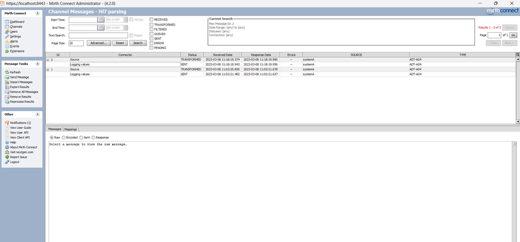The image size is (520, 242).
Task: Click the Start Time spinner arrows
Action: pyautogui.click(x=125, y=20)
